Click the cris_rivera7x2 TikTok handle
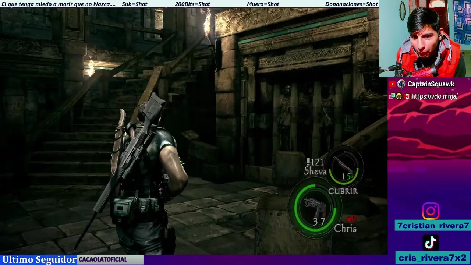Image resolution: width=471 pixels, height=265 pixels. (x=432, y=258)
